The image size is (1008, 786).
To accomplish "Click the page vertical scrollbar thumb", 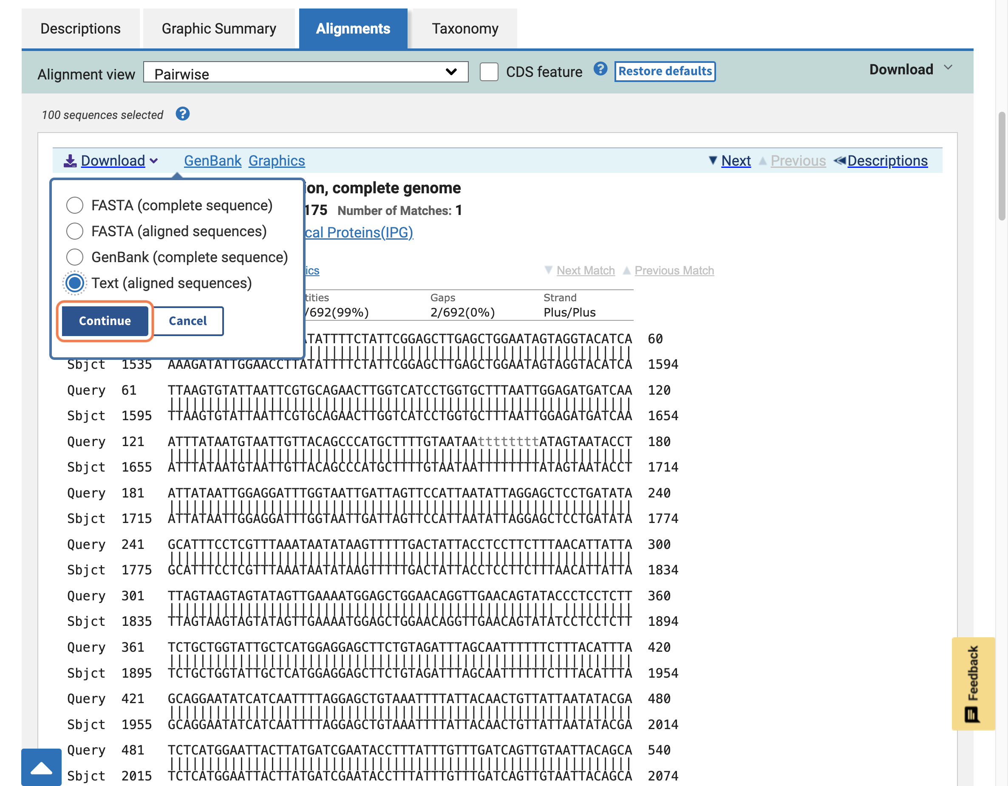I will (1002, 166).
